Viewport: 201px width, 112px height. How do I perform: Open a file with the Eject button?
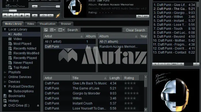35,16
